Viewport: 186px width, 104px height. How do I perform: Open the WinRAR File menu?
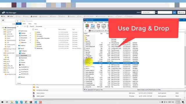coord(85,22)
